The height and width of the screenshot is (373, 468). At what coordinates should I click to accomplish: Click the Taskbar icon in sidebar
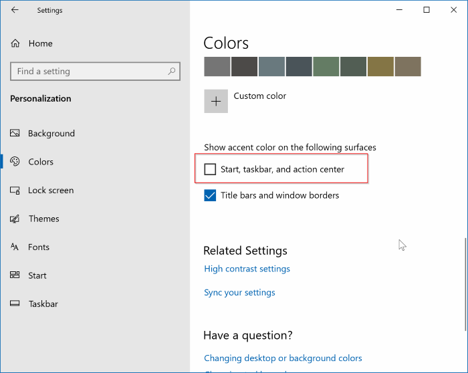(15, 303)
